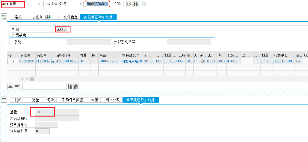
Task: Click the sort ascending icon below table
Action: (10, 87)
